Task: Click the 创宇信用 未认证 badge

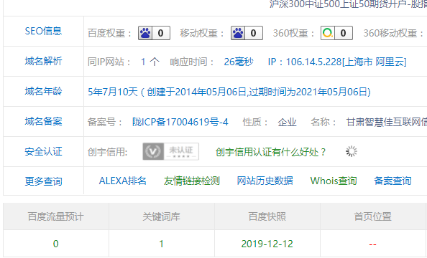Action: (171, 151)
